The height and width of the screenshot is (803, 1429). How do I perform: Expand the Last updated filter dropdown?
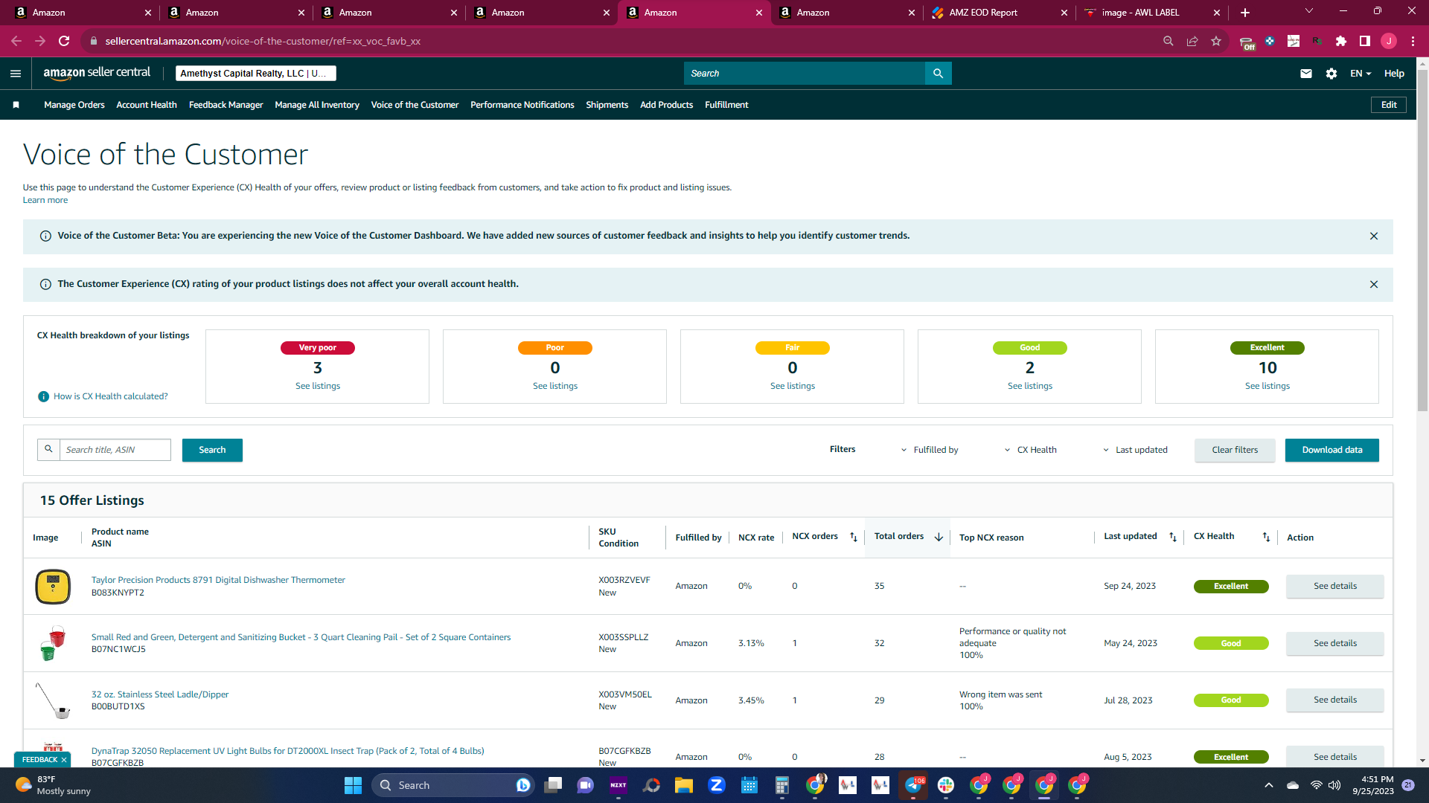tap(1135, 451)
